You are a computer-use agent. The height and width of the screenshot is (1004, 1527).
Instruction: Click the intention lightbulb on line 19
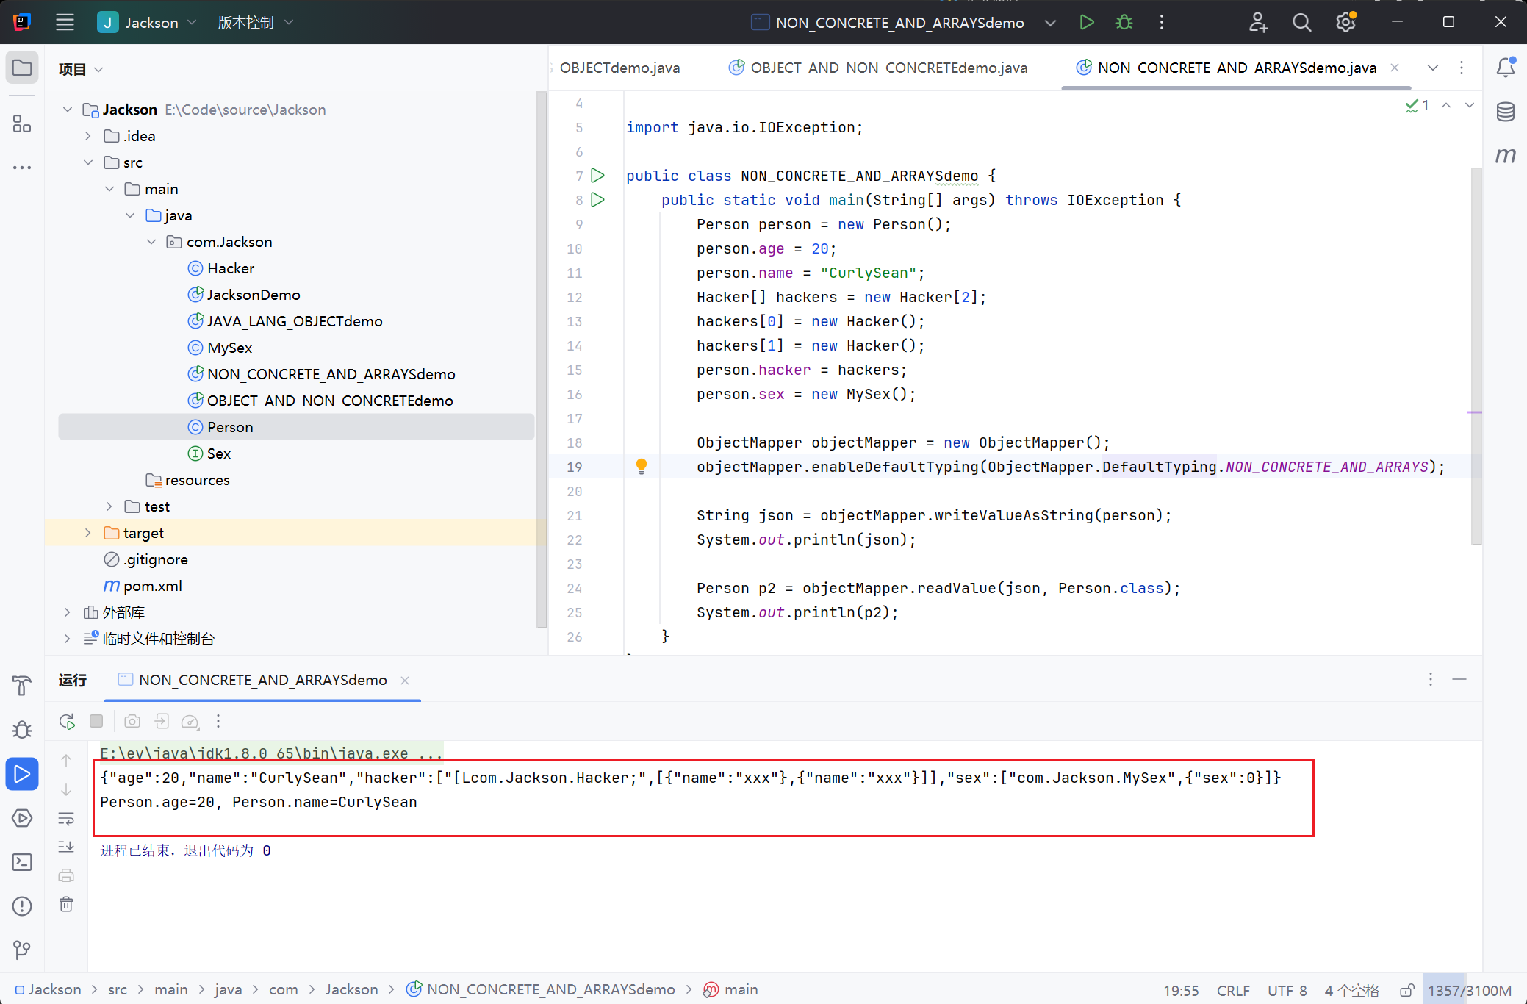coord(642,467)
